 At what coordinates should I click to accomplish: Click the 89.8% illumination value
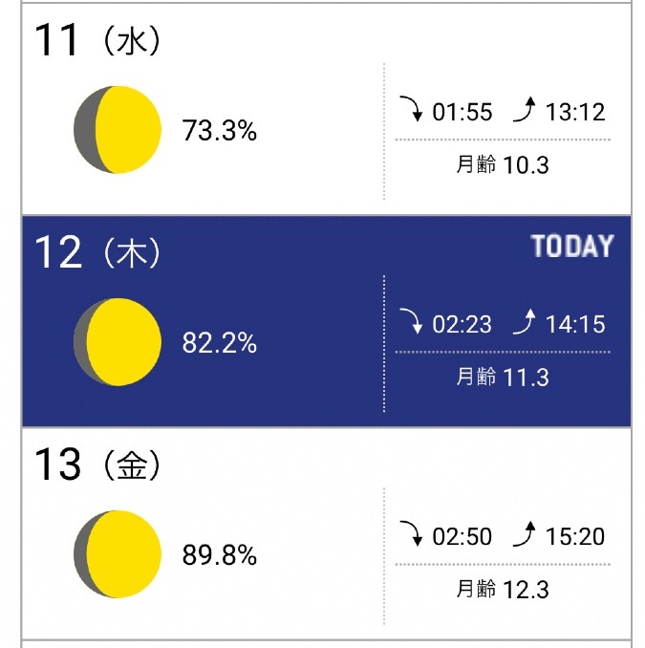click(220, 555)
